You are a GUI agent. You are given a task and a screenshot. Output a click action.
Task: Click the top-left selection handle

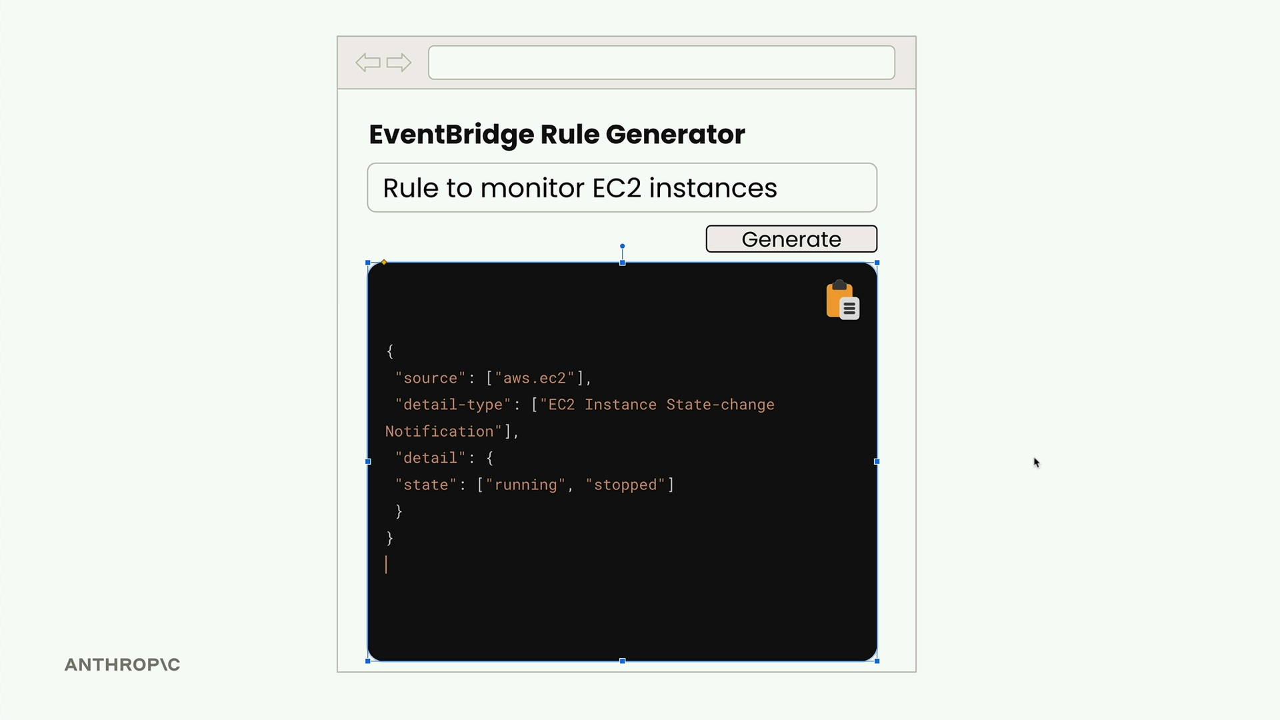point(368,263)
